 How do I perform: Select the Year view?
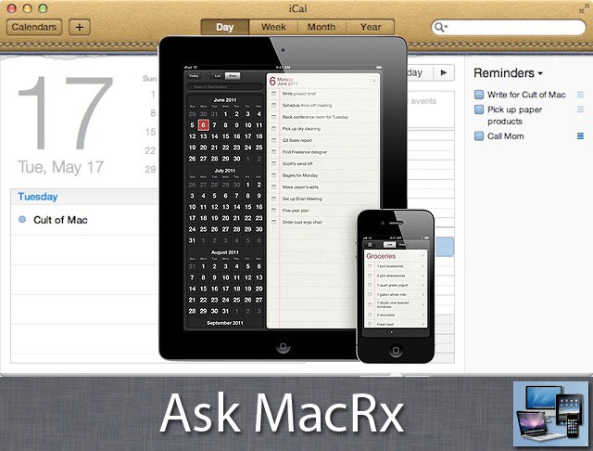tap(370, 27)
